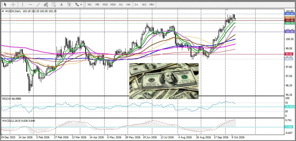296x141 pixels.
Task: Click the 'MACD(12,26,9) 0.636 0.640' label
Action: tap(18, 121)
